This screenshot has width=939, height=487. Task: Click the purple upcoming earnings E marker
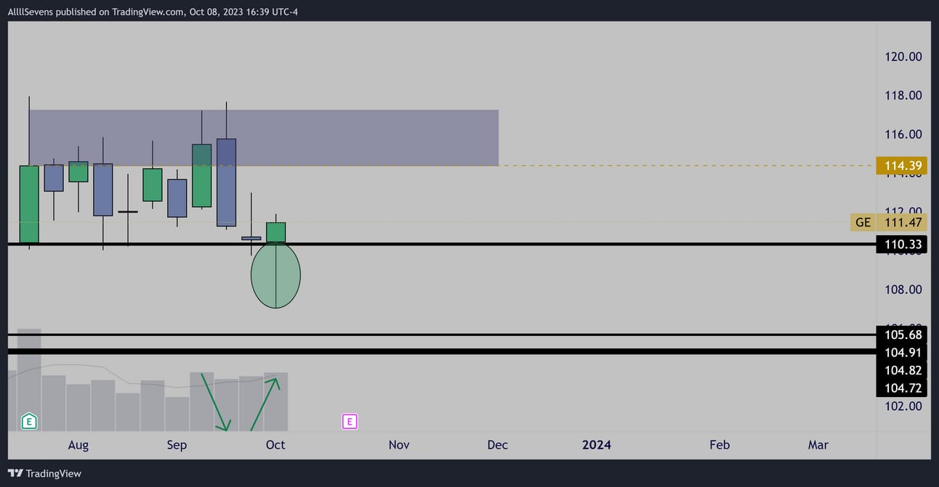350,421
